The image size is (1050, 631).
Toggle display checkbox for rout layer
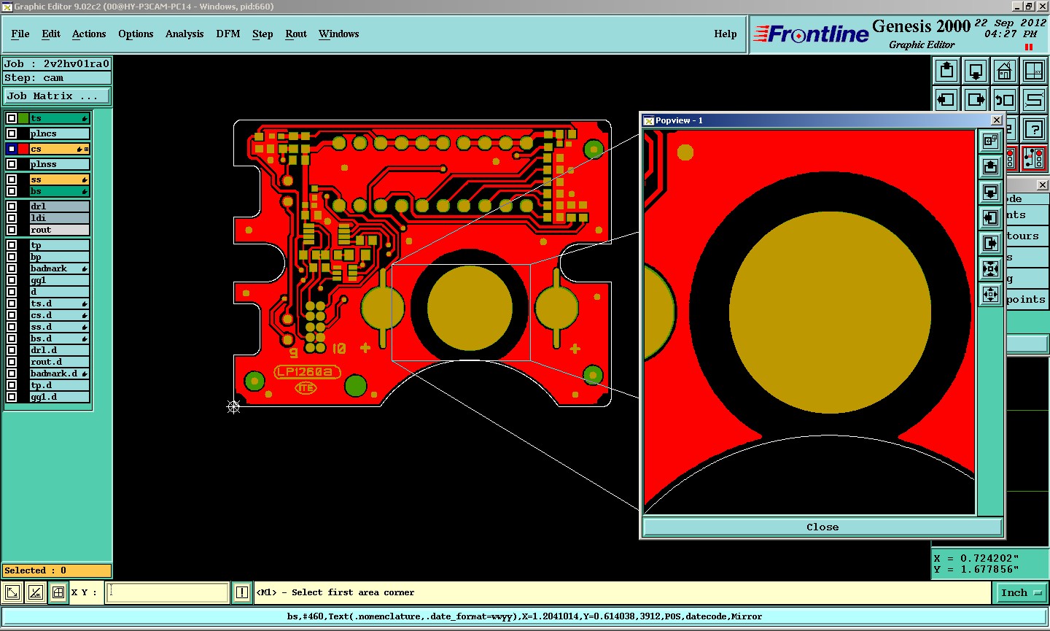point(12,230)
